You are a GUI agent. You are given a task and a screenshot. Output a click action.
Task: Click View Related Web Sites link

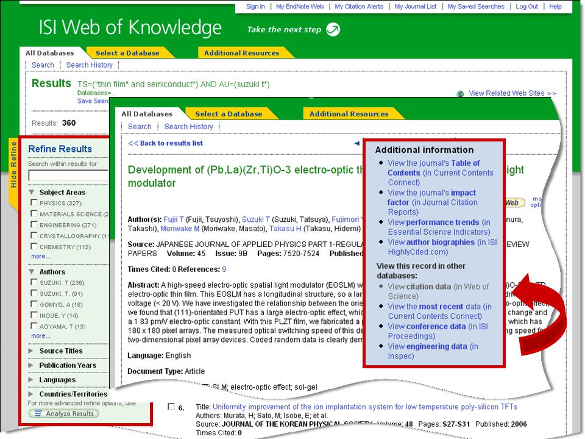[x=512, y=93]
